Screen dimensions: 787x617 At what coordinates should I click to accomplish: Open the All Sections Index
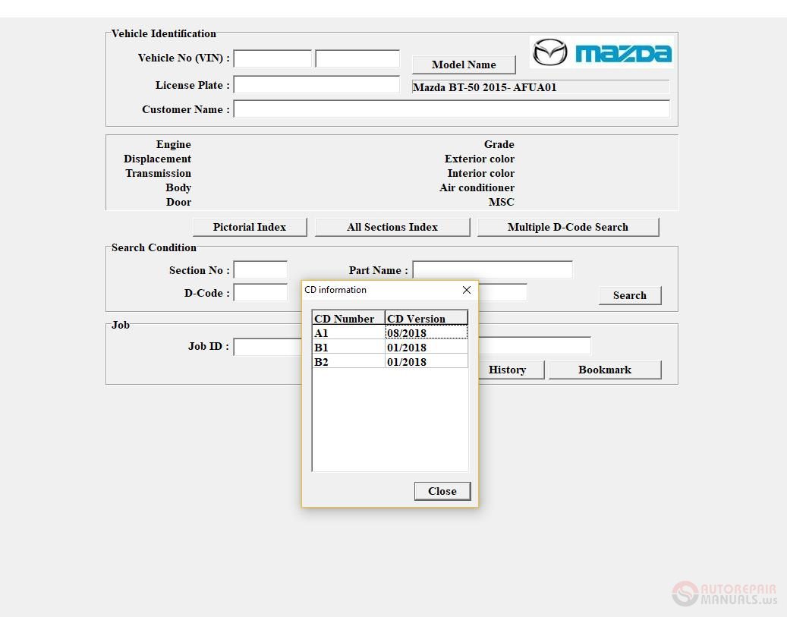[x=392, y=226]
